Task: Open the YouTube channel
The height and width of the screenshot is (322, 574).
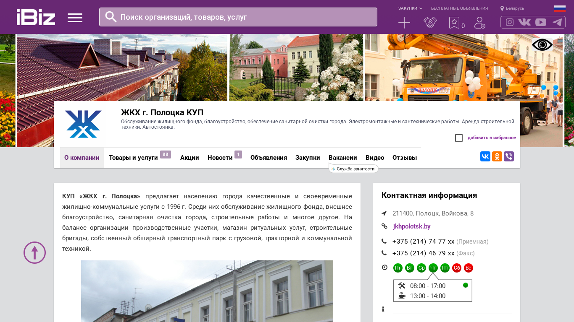Action: click(x=541, y=22)
